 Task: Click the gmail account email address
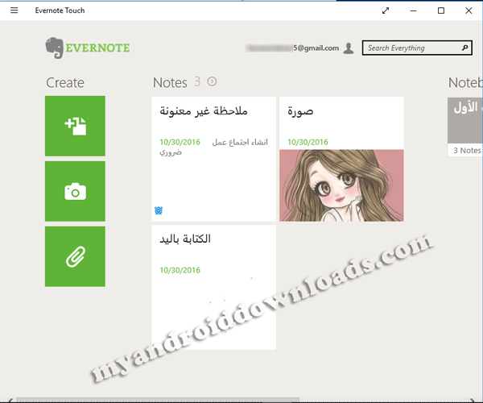(x=292, y=48)
